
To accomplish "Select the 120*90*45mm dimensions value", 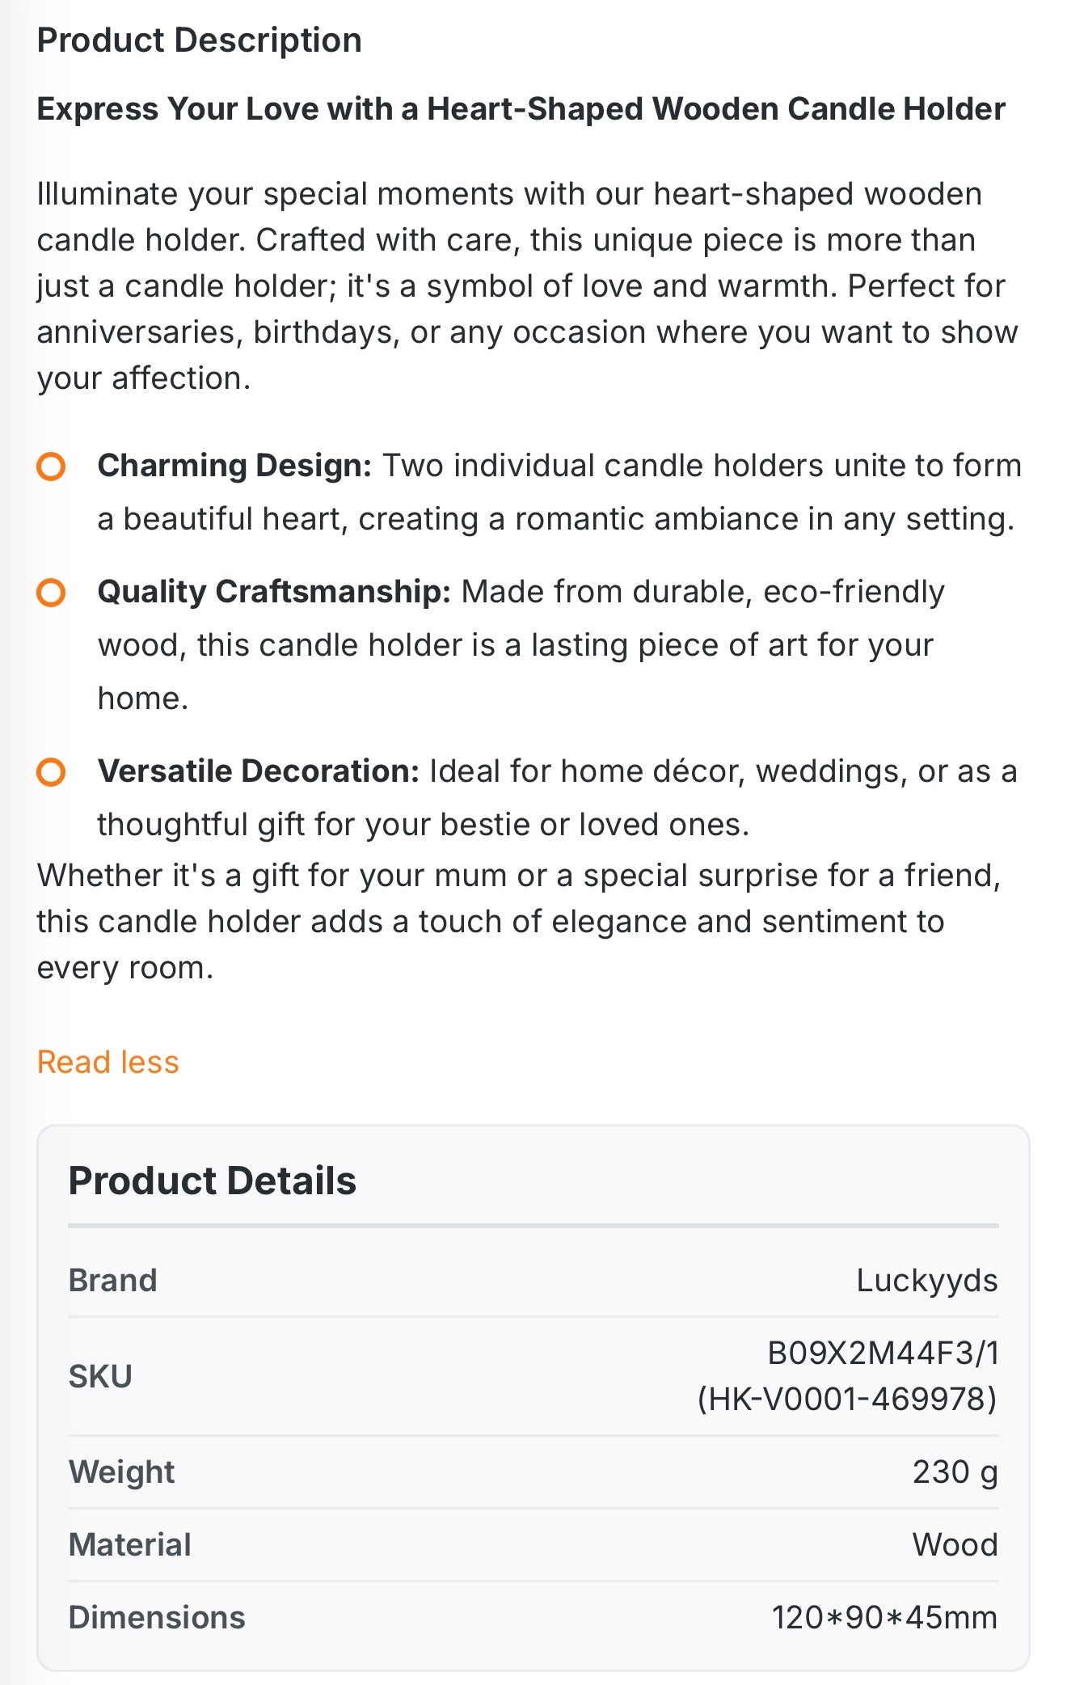I will click(x=884, y=1617).
